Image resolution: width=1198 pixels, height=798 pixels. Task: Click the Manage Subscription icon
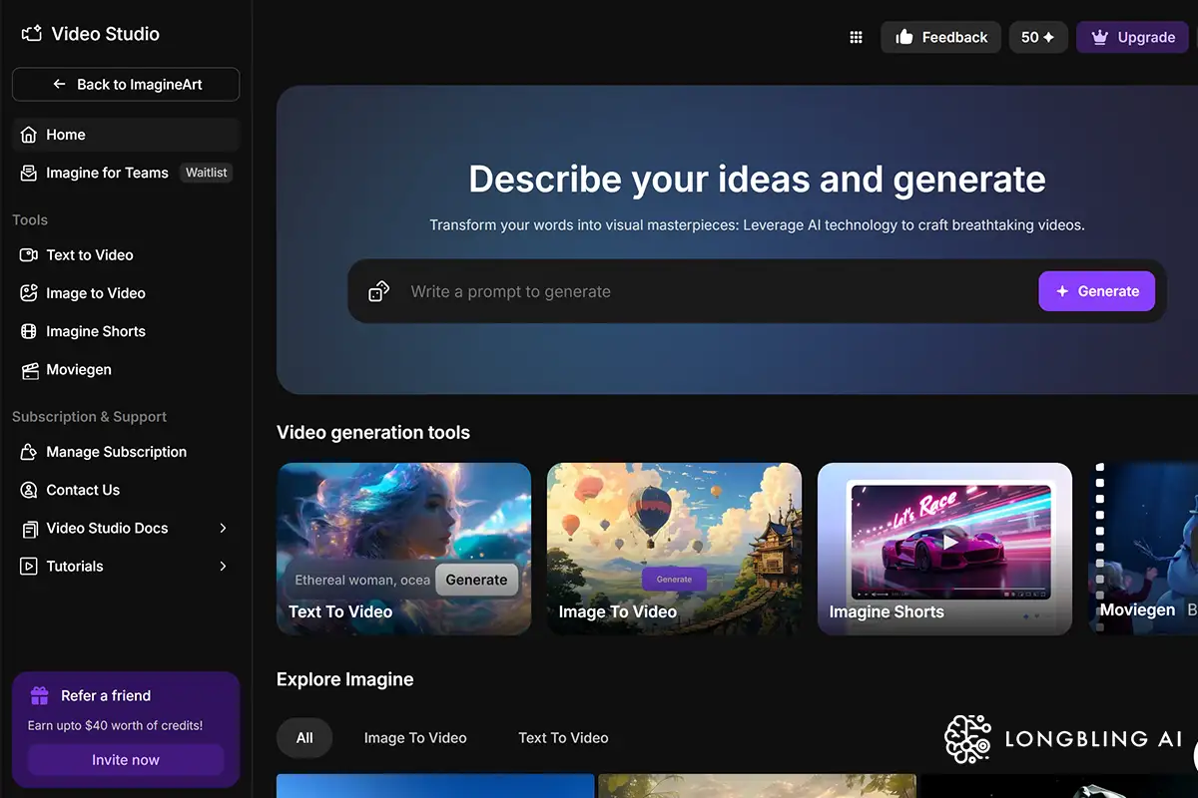[28, 452]
